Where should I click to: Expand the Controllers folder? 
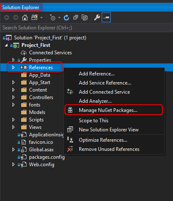pos(13,97)
